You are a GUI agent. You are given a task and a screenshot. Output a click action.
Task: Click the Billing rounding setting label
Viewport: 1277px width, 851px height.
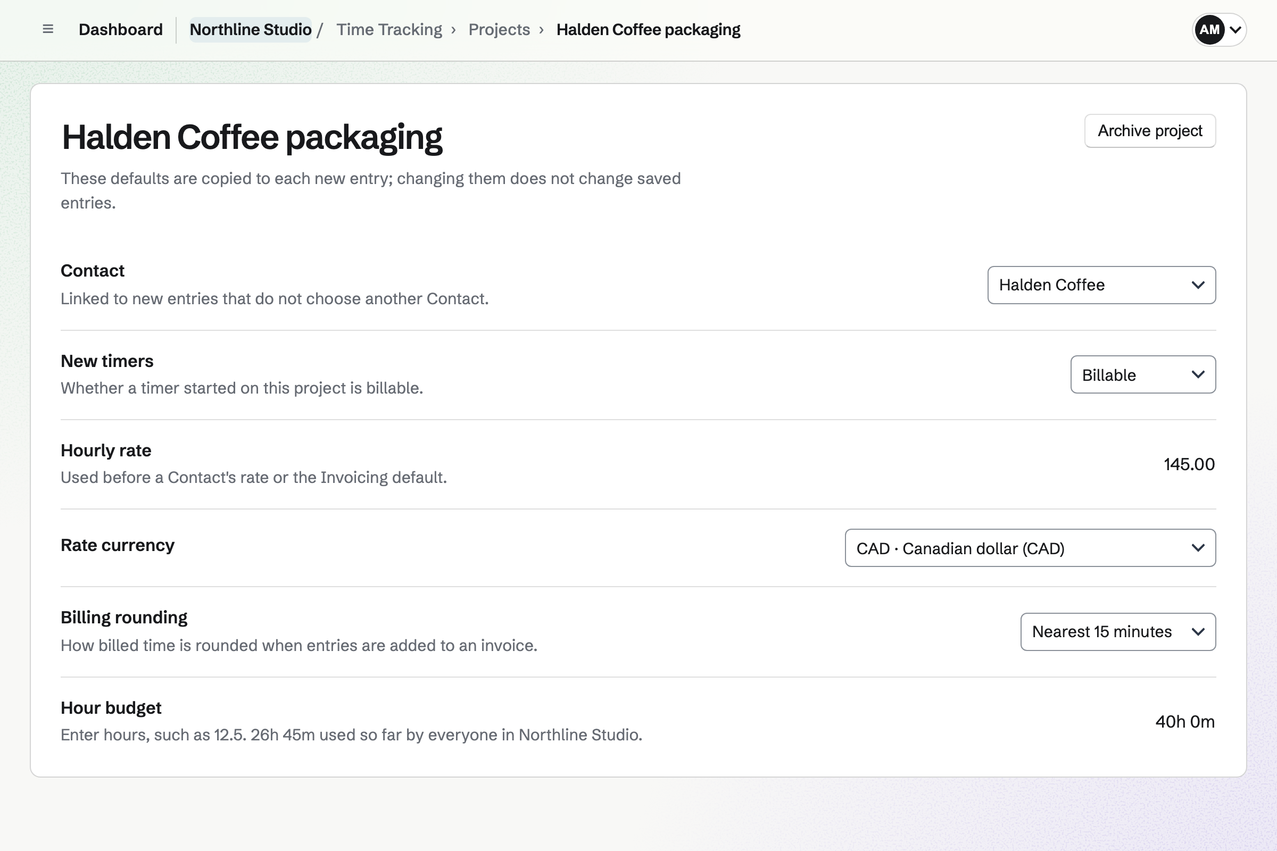click(124, 618)
